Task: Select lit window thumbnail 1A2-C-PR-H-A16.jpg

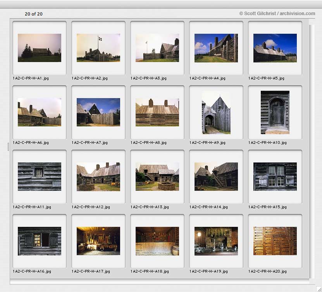Action: pos(40,241)
